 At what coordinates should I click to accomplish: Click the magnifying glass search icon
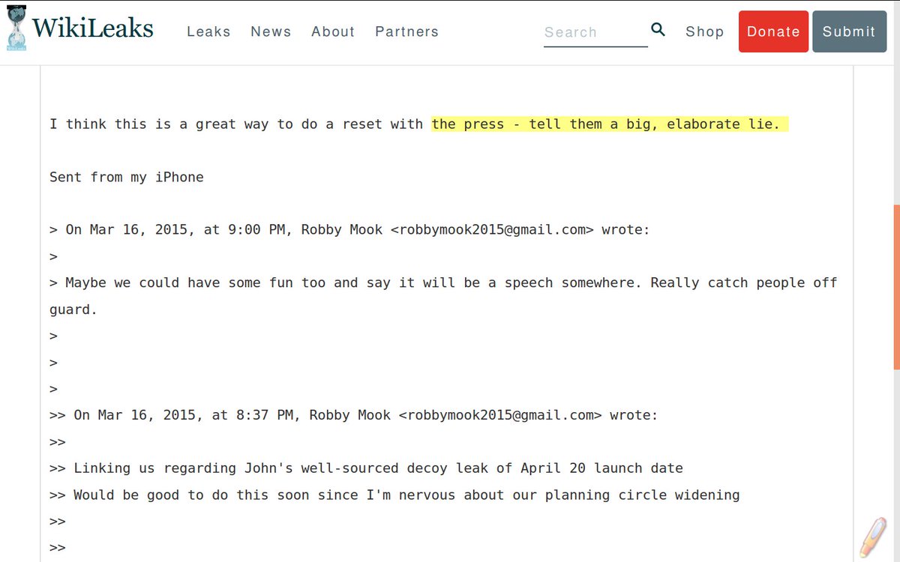click(x=658, y=29)
